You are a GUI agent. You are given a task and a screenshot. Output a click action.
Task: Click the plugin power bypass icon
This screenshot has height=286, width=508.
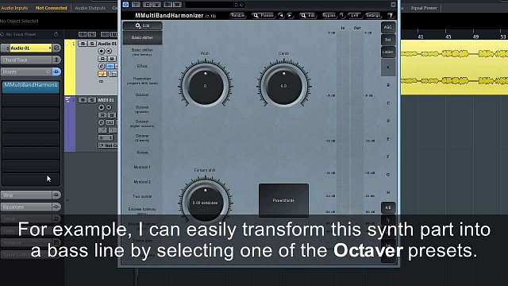[x=125, y=5]
